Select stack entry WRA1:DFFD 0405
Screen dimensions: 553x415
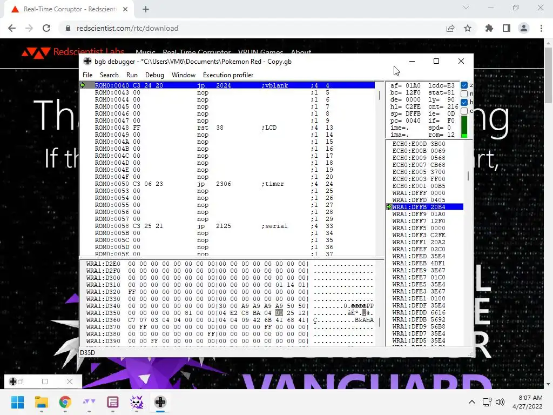(x=419, y=200)
